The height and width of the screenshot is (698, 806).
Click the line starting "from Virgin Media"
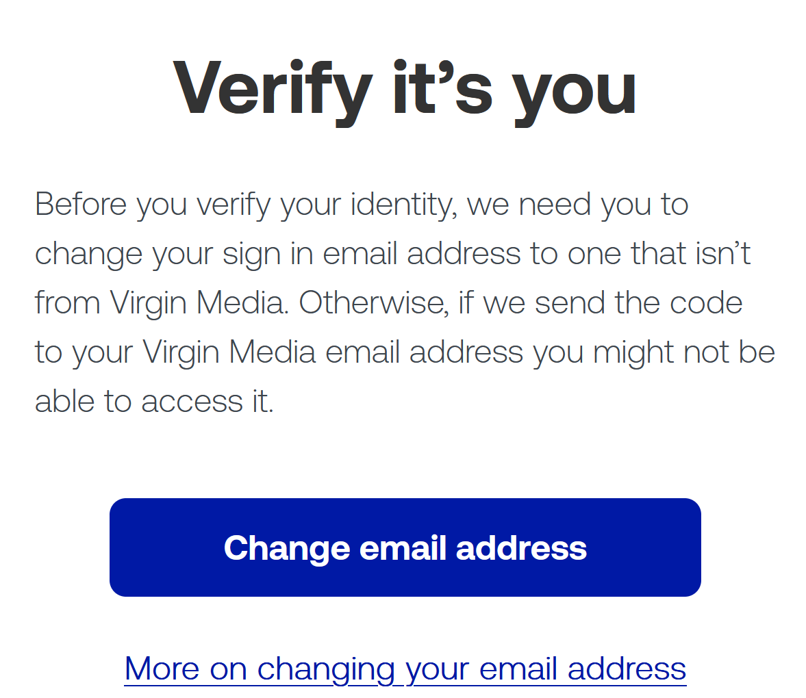pos(388,303)
